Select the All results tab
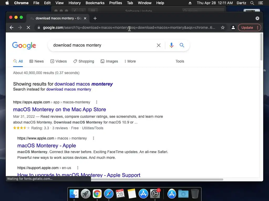269x201 pixels. pos(18,61)
